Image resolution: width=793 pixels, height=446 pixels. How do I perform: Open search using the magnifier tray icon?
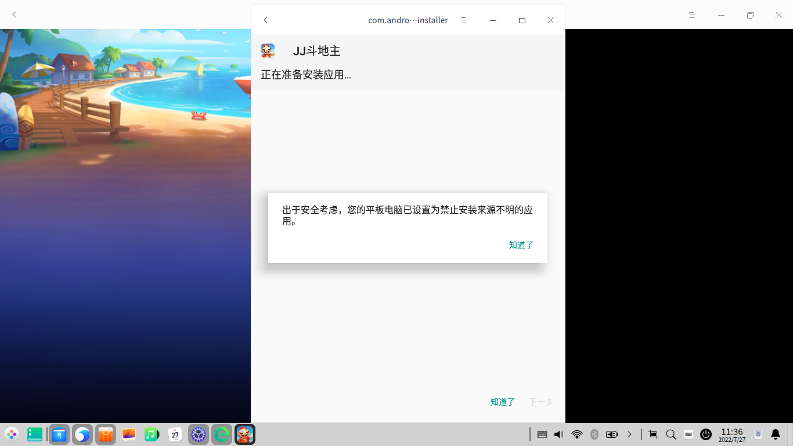(x=671, y=434)
